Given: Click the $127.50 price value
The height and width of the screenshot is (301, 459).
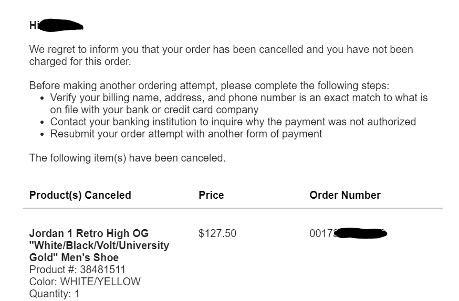Looking at the screenshot, I should click(x=217, y=233).
